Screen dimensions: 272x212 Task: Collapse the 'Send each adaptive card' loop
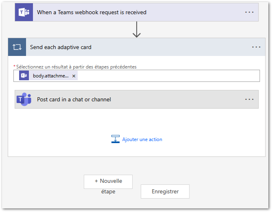click(x=61, y=47)
